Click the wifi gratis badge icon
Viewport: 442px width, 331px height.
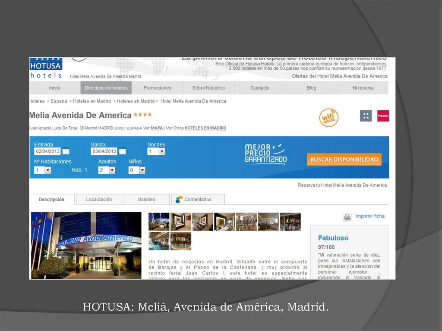click(x=328, y=117)
